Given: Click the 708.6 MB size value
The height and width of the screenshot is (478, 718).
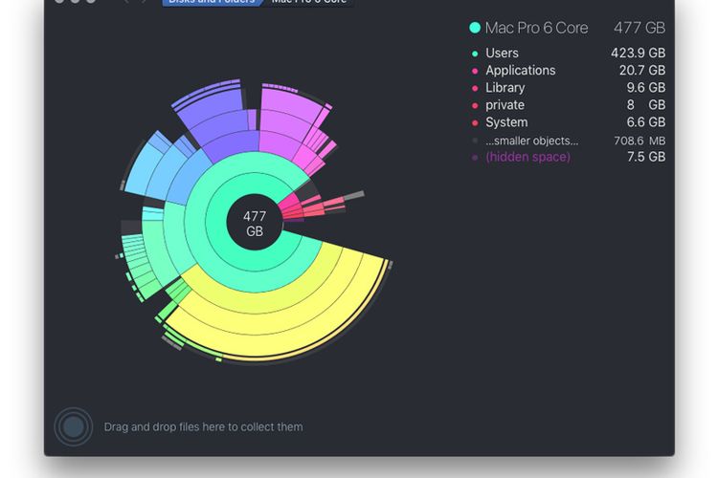Looking at the screenshot, I should click(639, 141).
